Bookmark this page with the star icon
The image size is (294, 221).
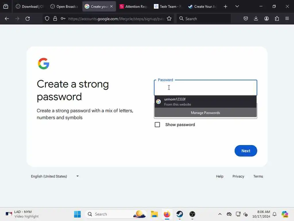pos(169,19)
